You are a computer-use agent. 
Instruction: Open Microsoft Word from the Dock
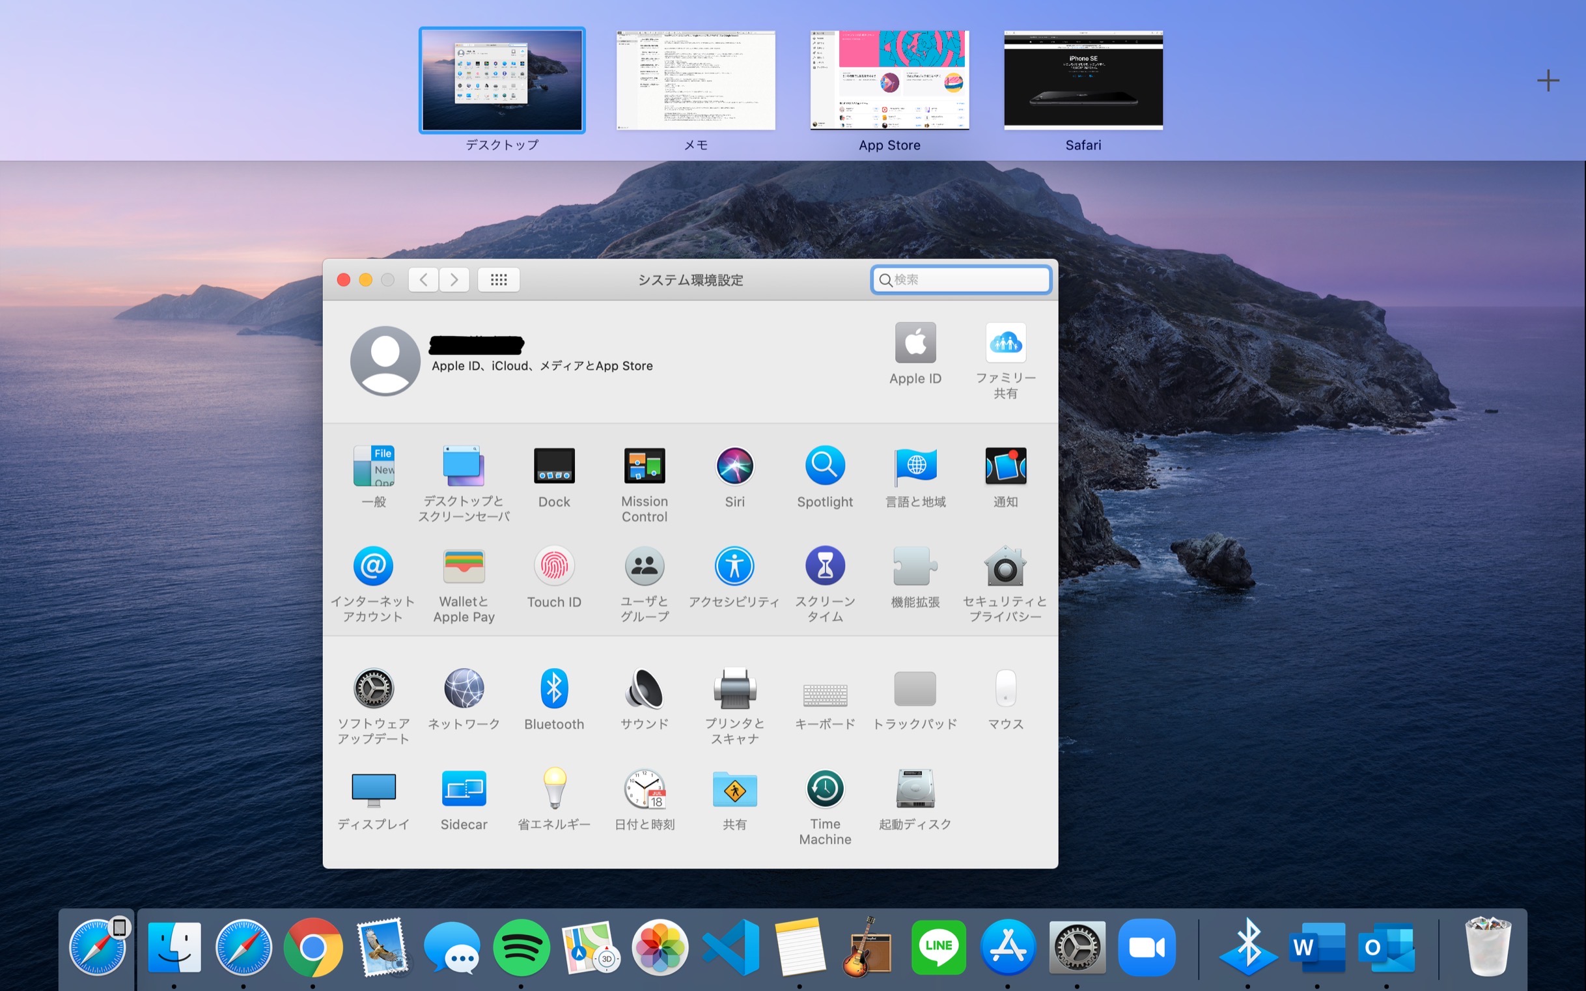pyautogui.click(x=1317, y=948)
